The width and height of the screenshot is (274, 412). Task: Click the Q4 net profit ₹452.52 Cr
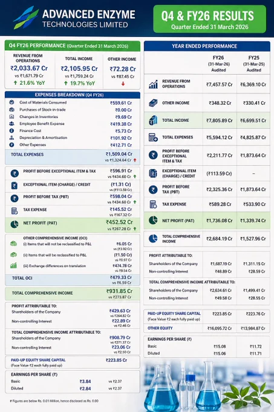click(x=119, y=222)
